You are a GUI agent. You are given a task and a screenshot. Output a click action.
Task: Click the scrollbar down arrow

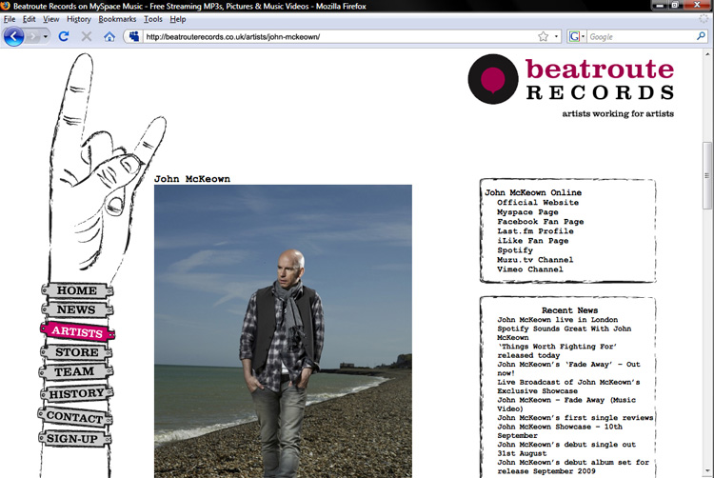coord(707,471)
